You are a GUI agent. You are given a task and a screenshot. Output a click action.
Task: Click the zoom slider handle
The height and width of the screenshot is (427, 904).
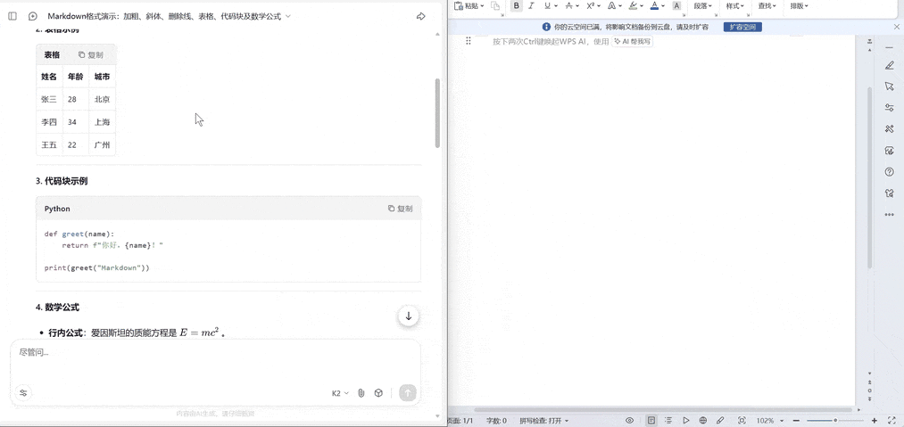[835, 421]
